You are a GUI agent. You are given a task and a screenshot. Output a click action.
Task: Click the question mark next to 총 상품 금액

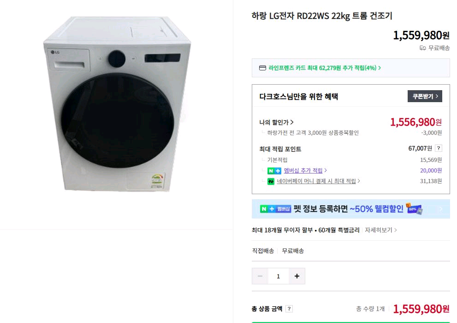tap(289, 309)
